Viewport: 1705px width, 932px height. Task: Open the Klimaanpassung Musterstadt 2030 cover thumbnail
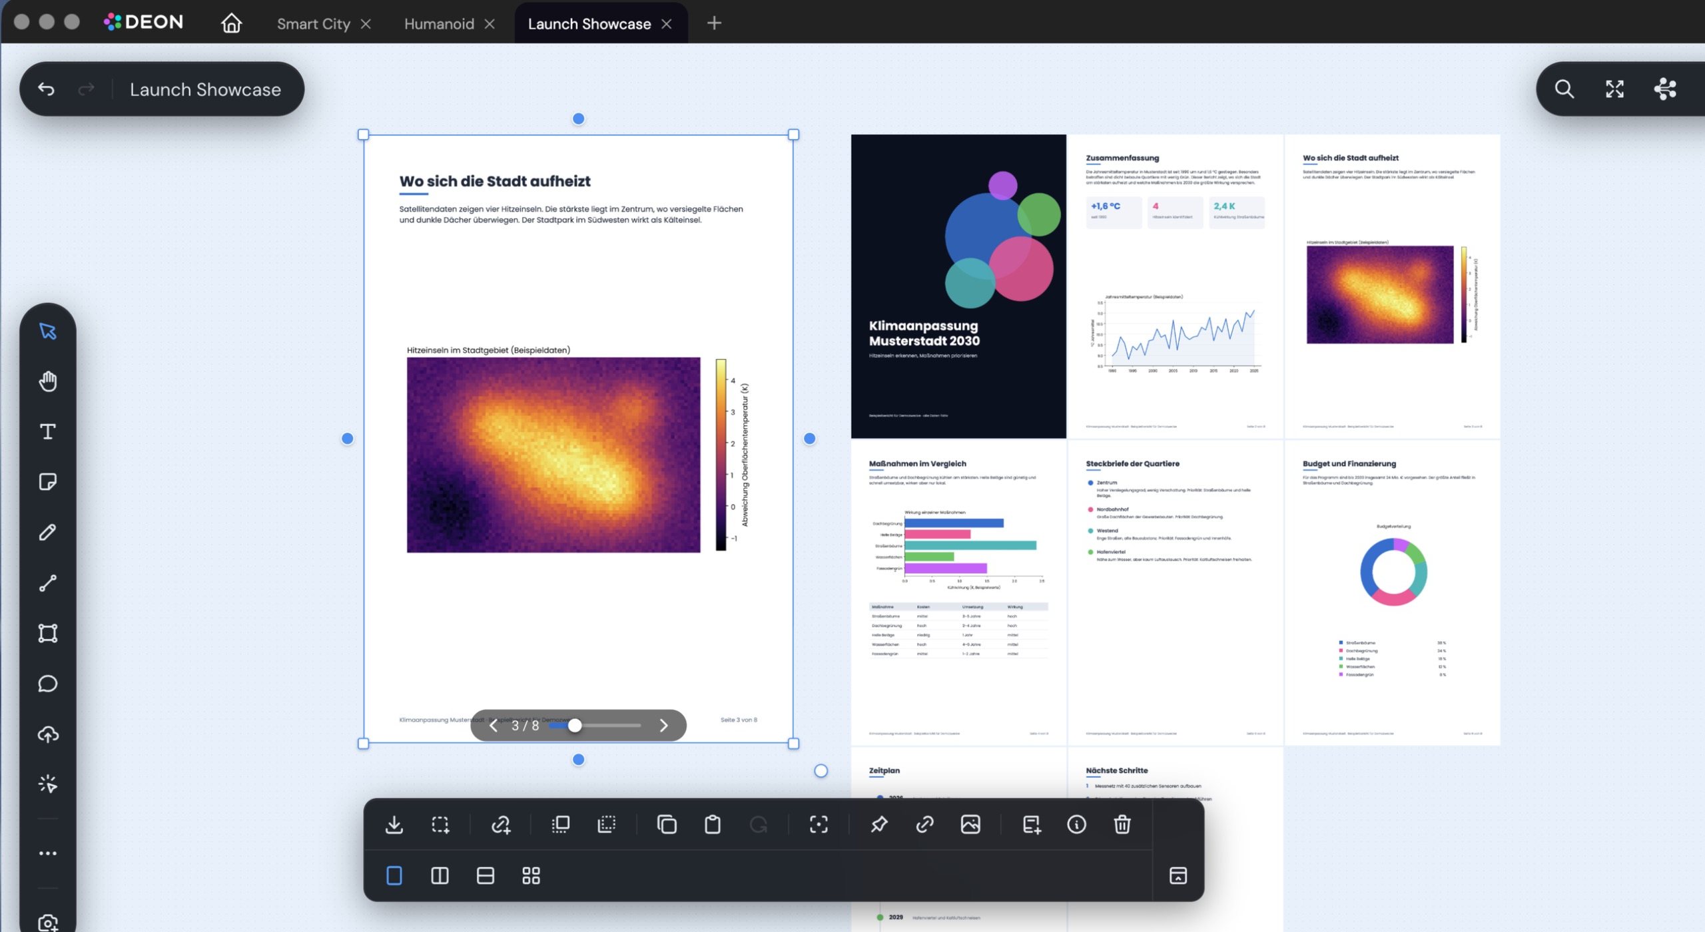[x=958, y=286]
